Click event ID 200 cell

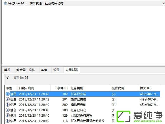coord(65,105)
